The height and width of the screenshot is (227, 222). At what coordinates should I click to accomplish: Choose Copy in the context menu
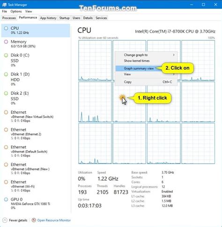[x=146, y=82]
